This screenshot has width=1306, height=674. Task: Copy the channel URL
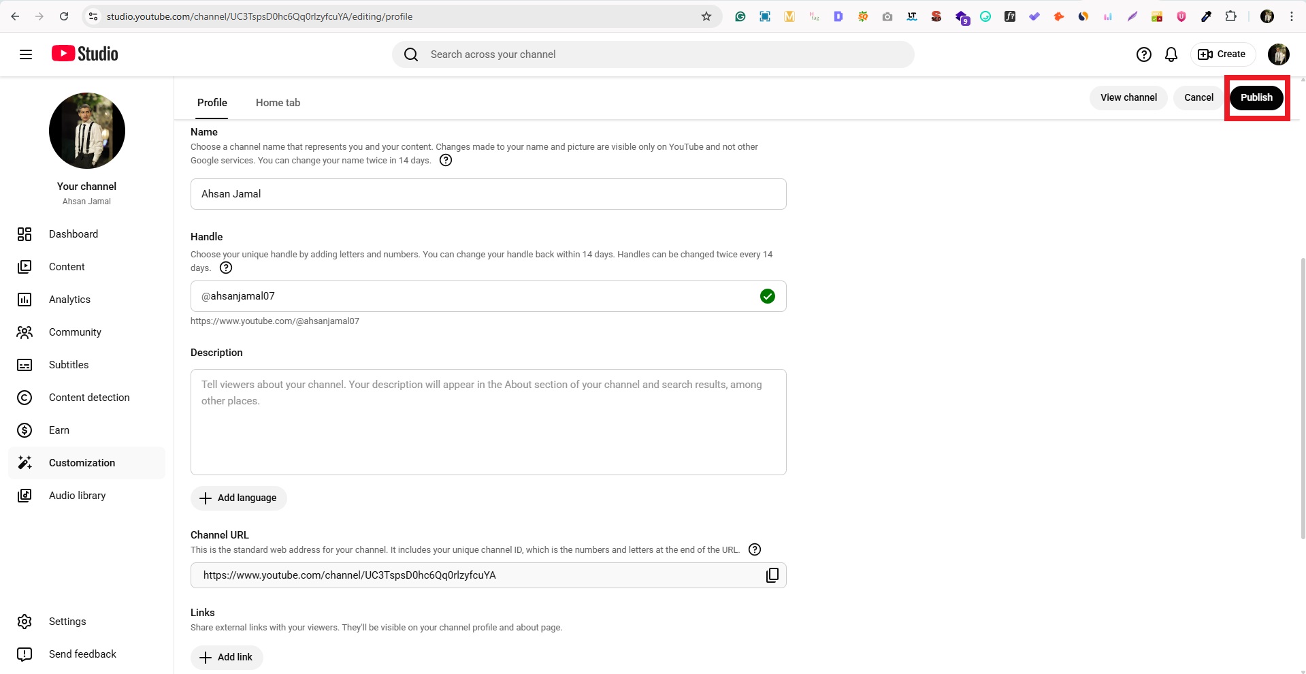[x=772, y=575]
